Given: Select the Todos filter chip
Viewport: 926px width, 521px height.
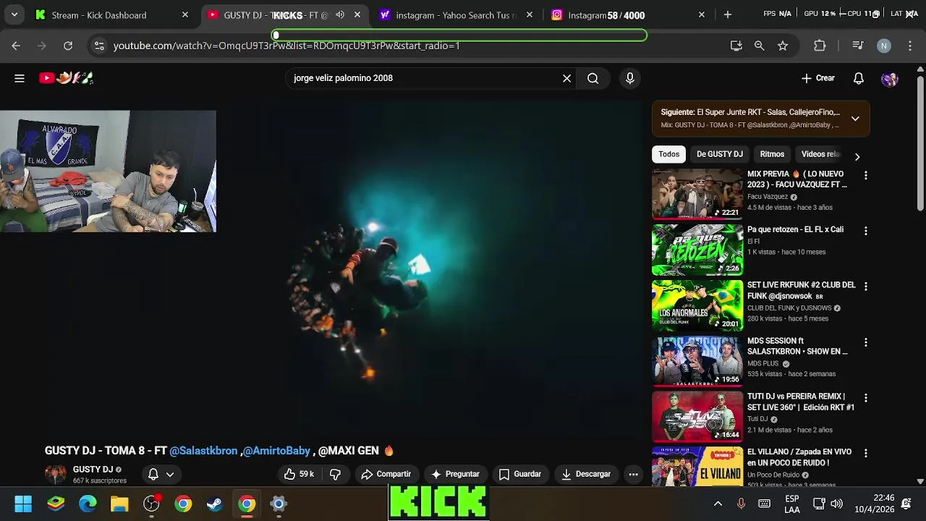Looking at the screenshot, I should coord(669,154).
